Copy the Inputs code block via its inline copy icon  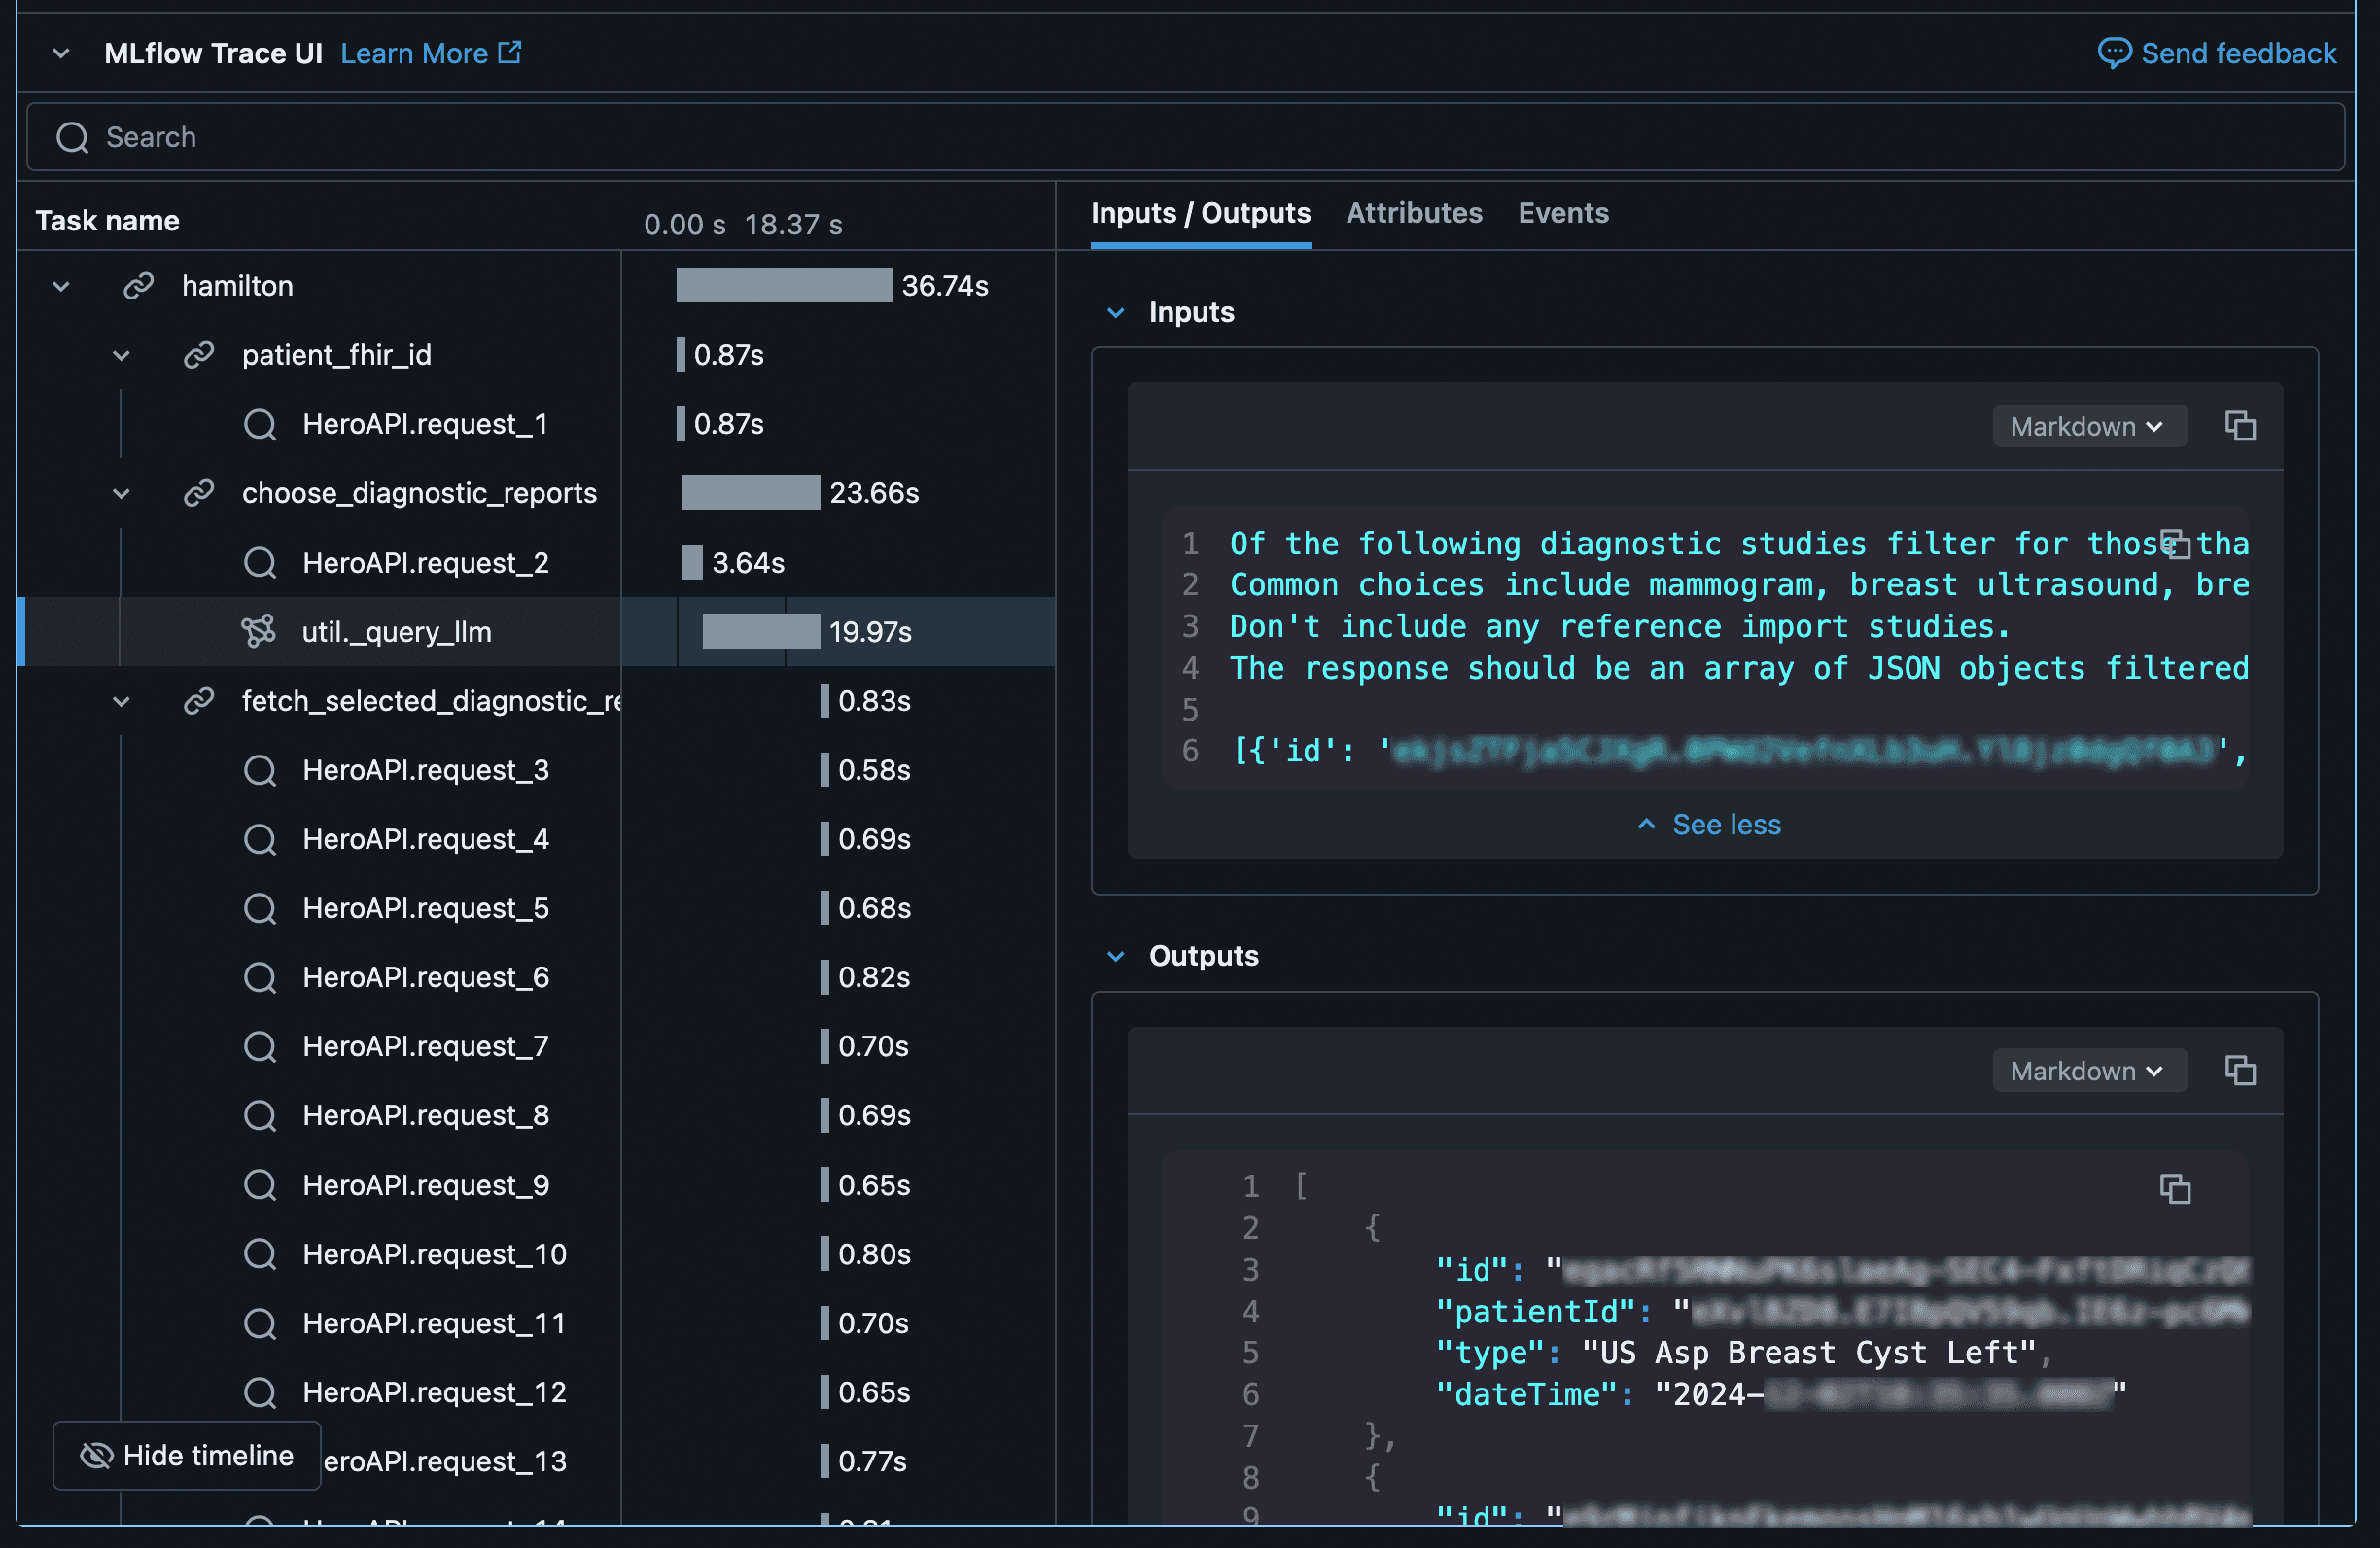[2175, 544]
